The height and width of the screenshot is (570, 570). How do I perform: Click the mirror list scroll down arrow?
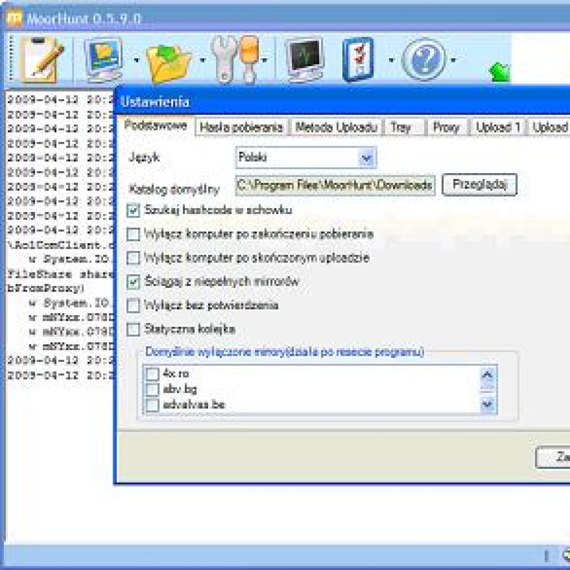pyautogui.click(x=487, y=404)
